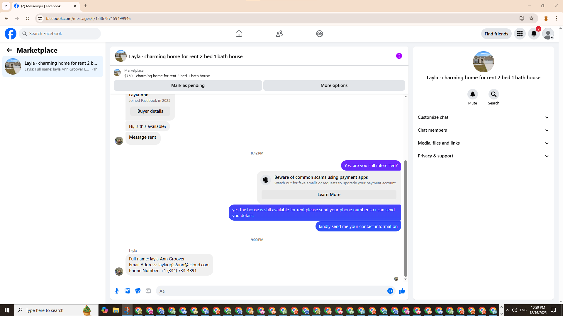The width and height of the screenshot is (563, 316).
Task: Click Learn More about payment scams
Action: pyautogui.click(x=329, y=195)
